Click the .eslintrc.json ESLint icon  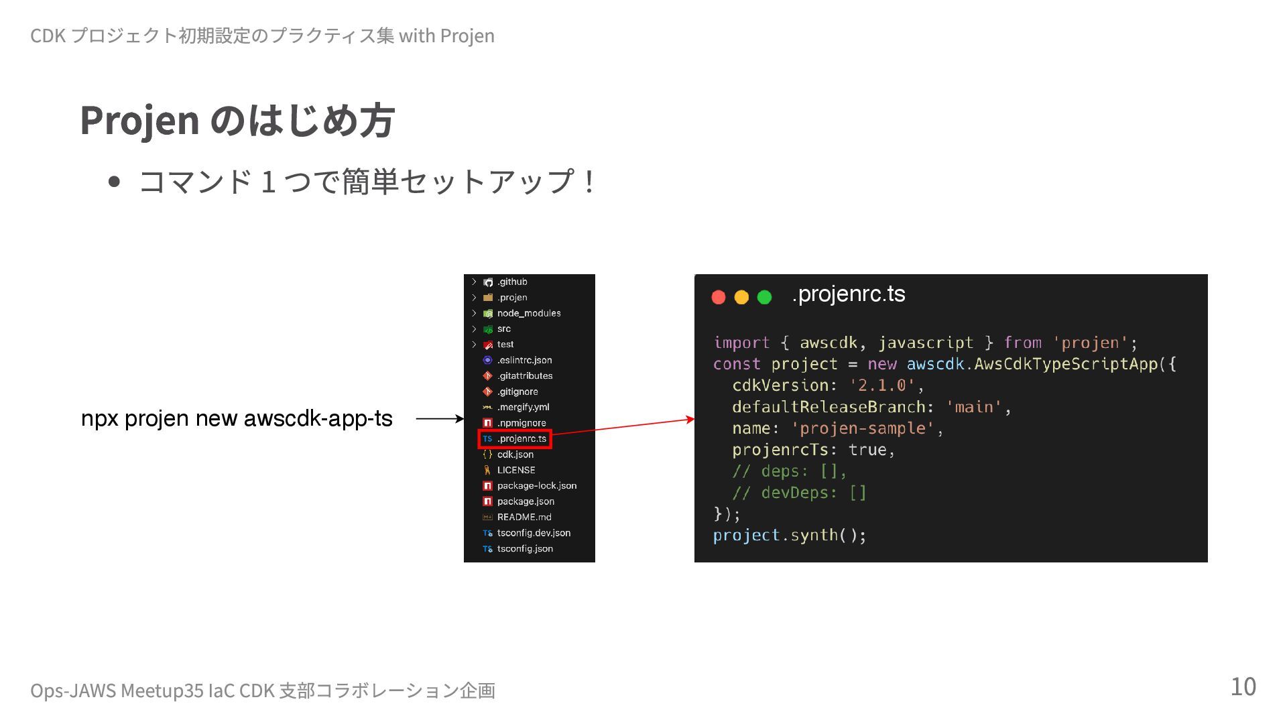coord(488,360)
